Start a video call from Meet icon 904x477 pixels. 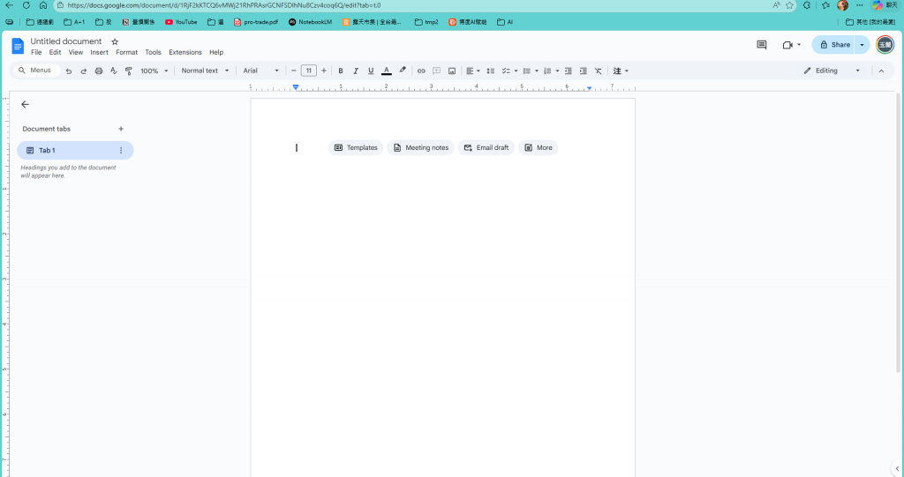[x=787, y=45]
